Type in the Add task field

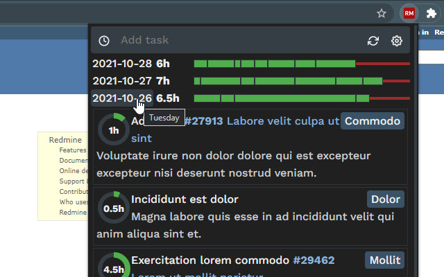click(236, 41)
